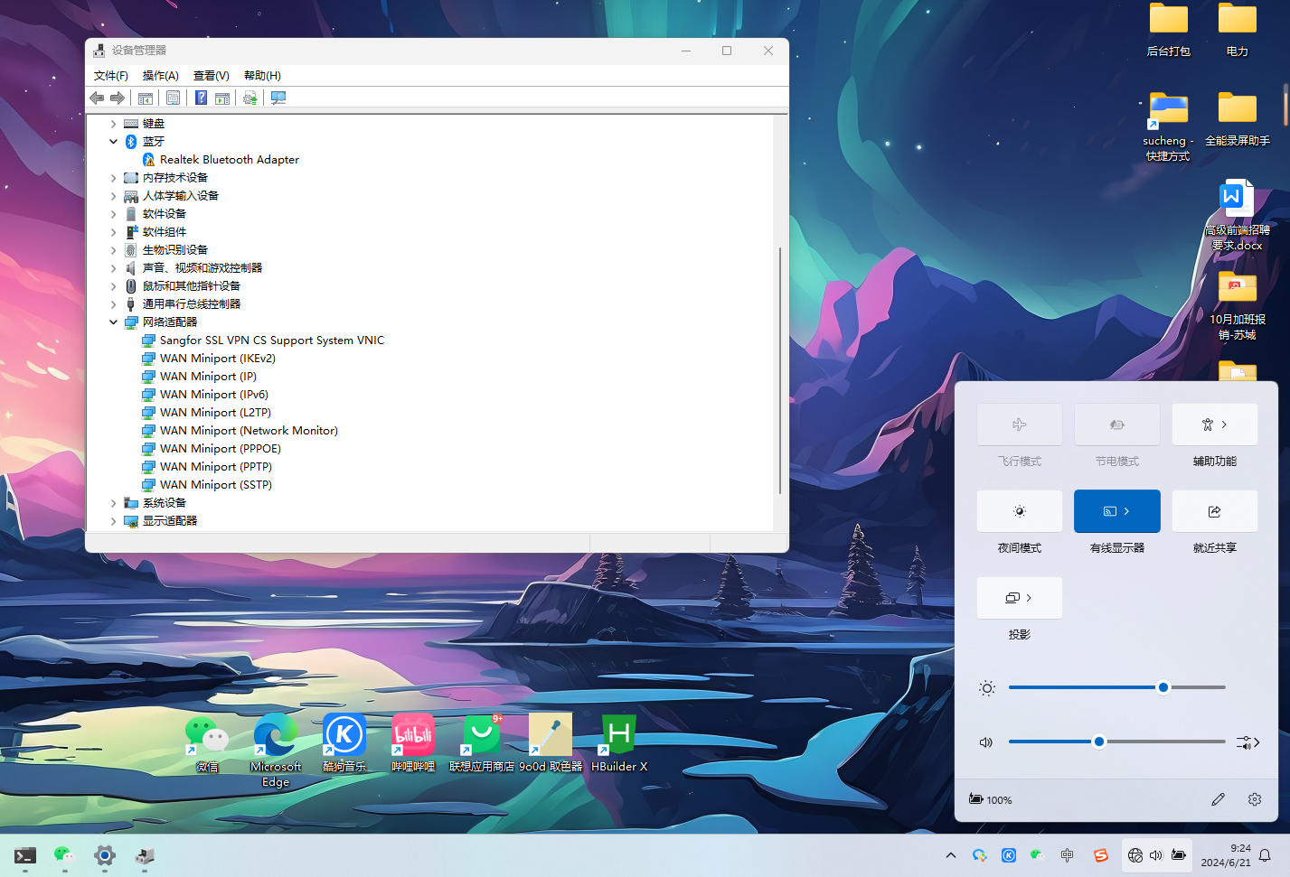
Task: Toggle 节电模式 in quick settings
Action: (x=1117, y=425)
